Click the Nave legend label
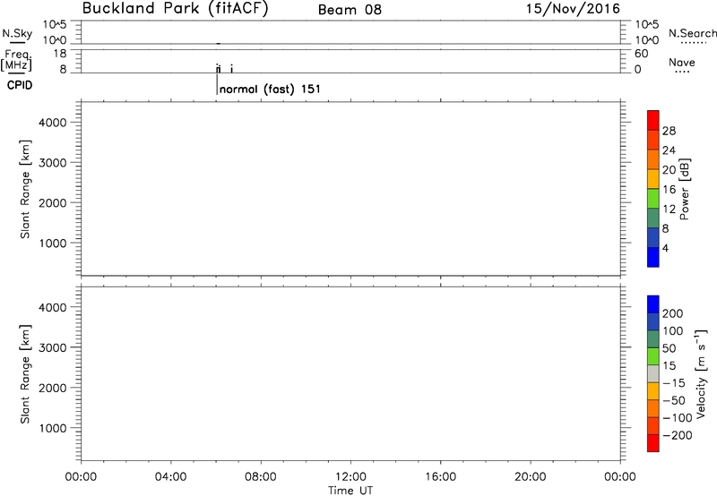Screen dimensions: 717x496 click(682, 62)
